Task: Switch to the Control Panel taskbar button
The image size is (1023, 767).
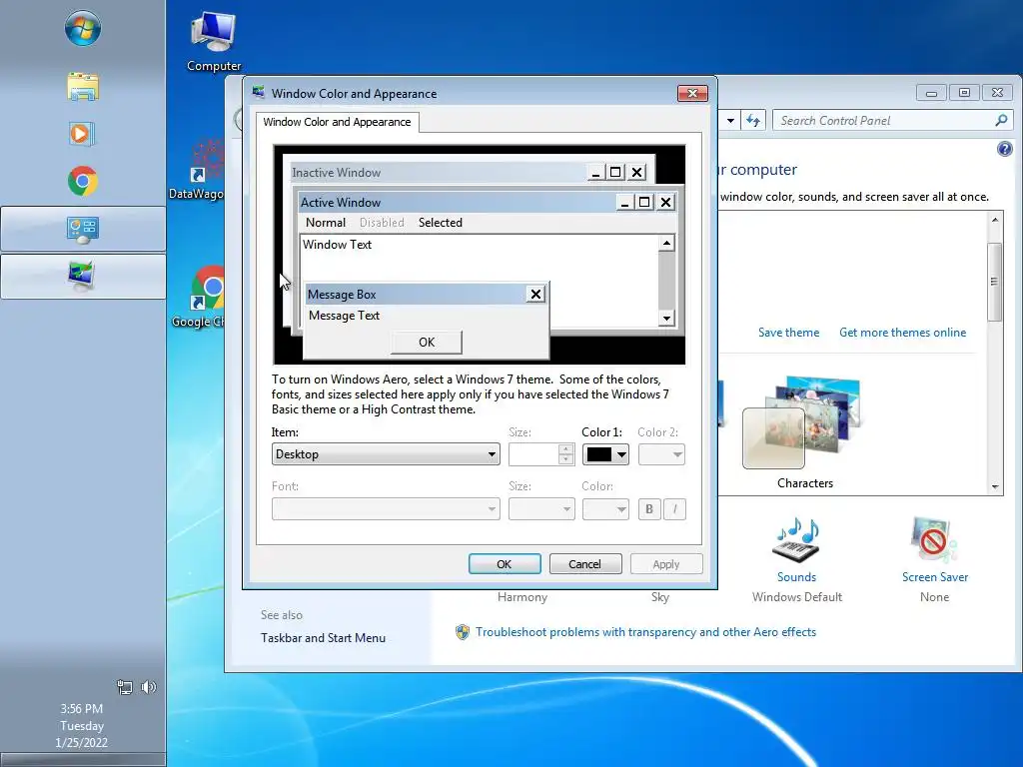Action: (83, 229)
